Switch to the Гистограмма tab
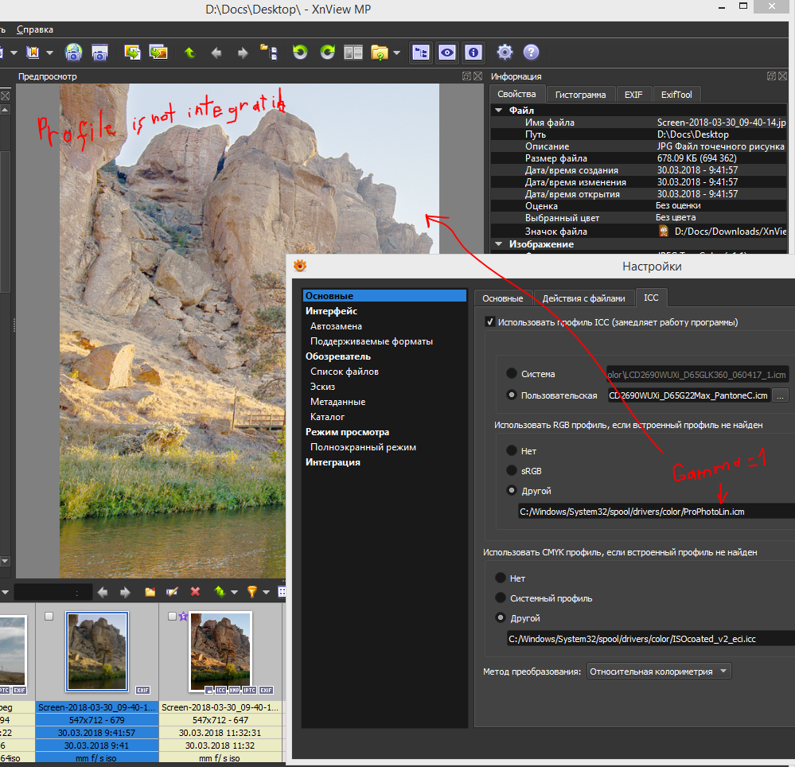 [580, 95]
